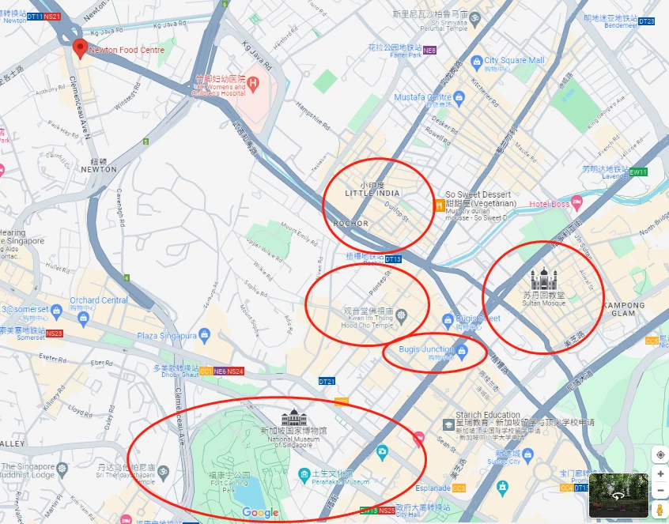Click the Kwan Im Thong temple icon
This screenshot has width=669, height=524.
(x=401, y=316)
